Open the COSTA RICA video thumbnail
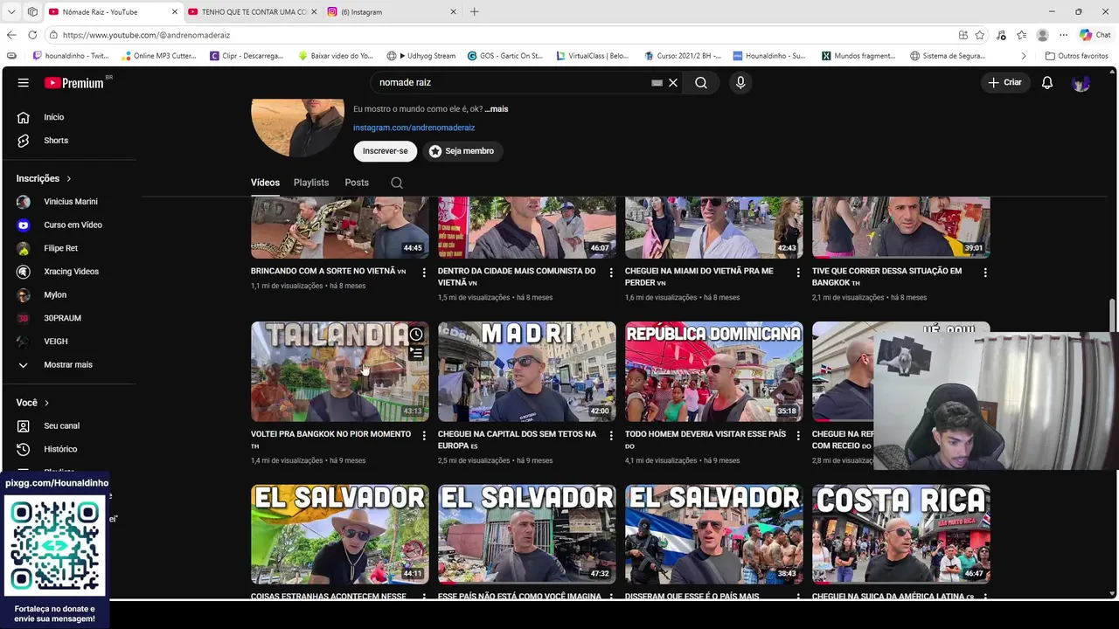The image size is (1119, 629). (x=901, y=535)
